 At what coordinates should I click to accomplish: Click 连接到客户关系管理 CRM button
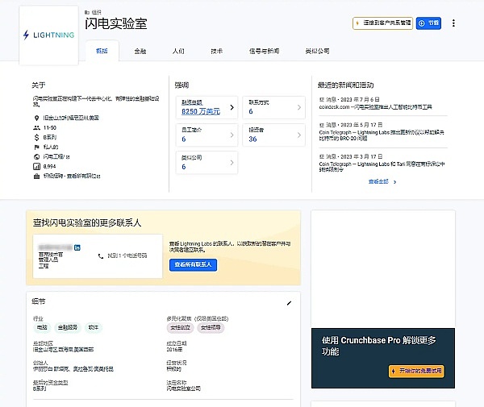(x=382, y=23)
